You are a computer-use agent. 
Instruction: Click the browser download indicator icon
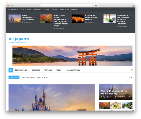96,6
